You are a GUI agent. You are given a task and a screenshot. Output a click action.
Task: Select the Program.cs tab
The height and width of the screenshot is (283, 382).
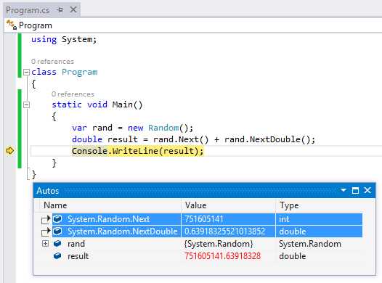[28, 10]
